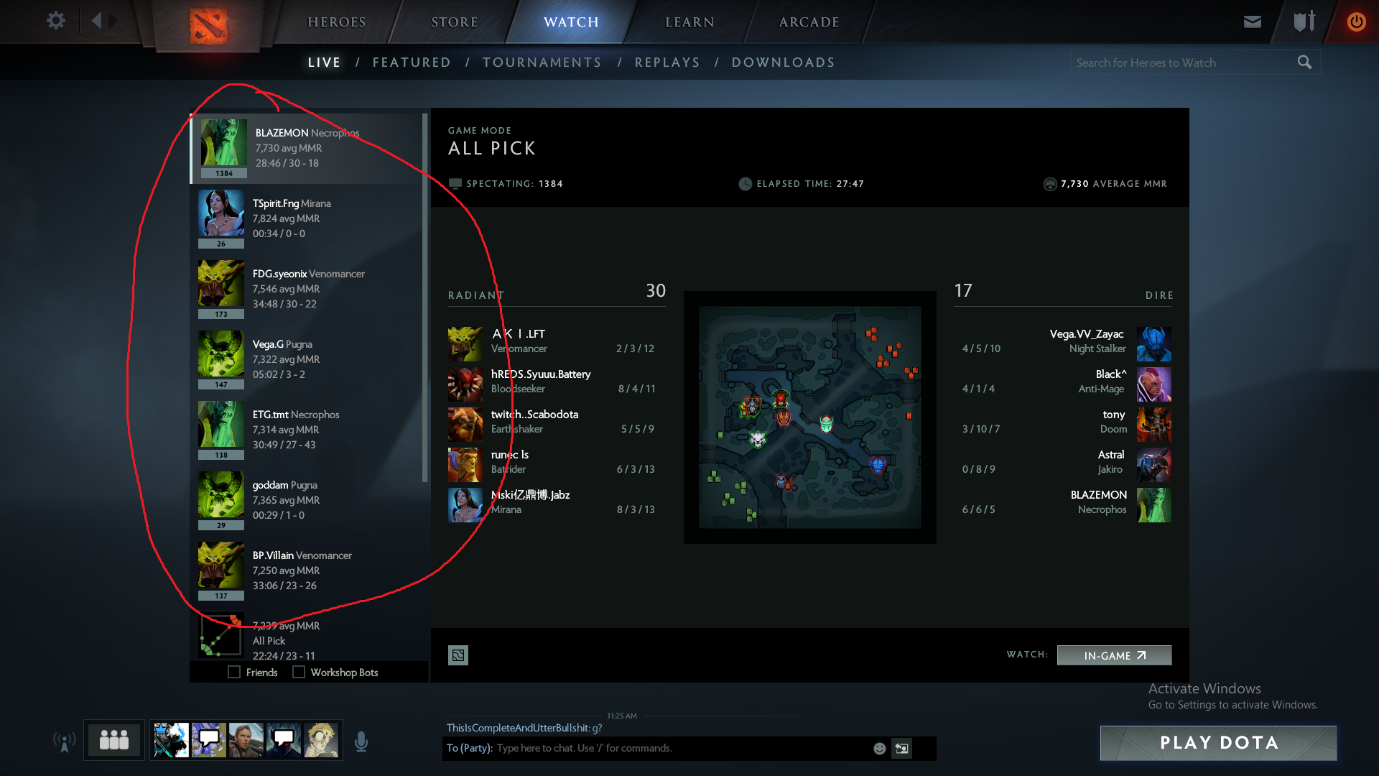
Task: Click the Venomancer hero icon for FDG.syeonix
Action: tap(220, 286)
